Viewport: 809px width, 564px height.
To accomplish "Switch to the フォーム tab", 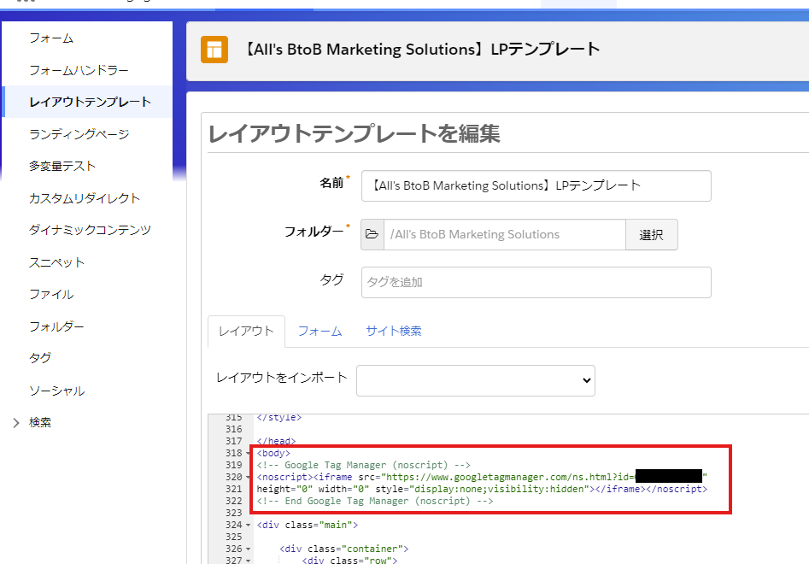I will 319,331.
